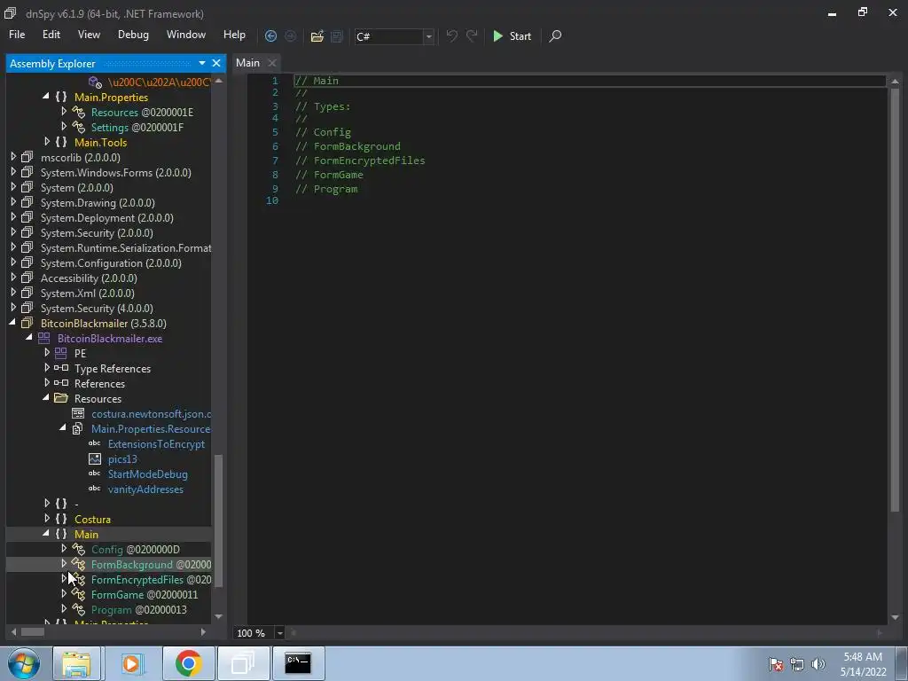Viewport: 908px width, 681px height.
Task: Select the Type References icon
Action: [61, 368]
